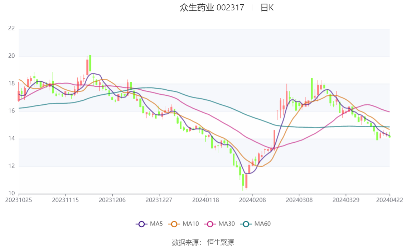Click the 20231227 date axis label
The image size is (406, 247).
[x=159, y=200]
